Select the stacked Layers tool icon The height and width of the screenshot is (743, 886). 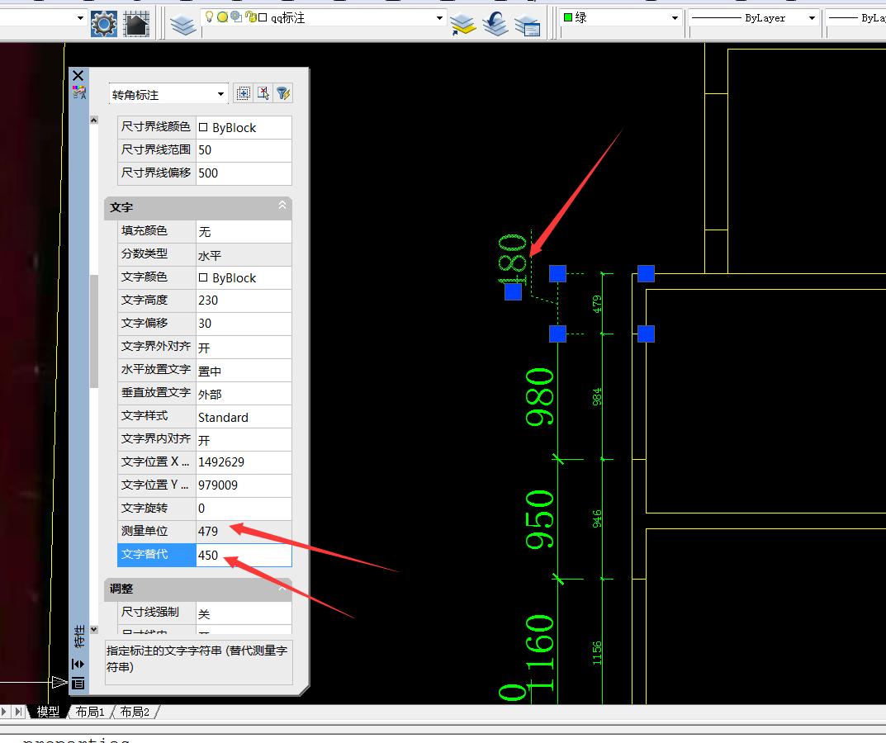click(x=182, y=23)
